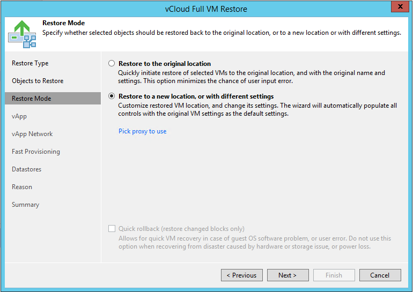Open the vApp step in sidebar

pos(19,116)
